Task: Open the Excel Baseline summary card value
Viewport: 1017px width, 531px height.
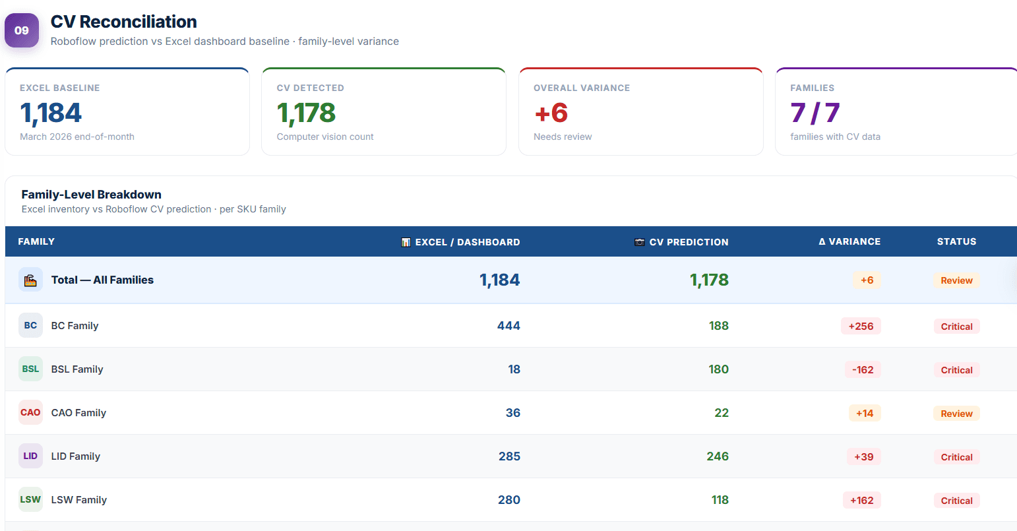Action: tap(51, 113)
